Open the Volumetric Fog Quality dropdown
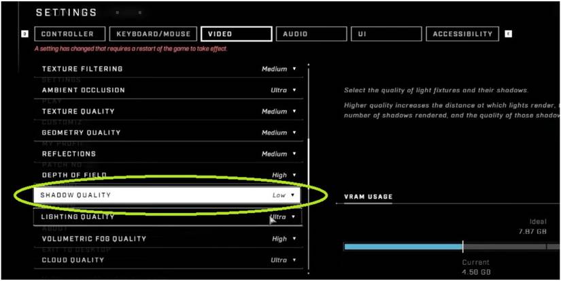 point(294,239)
